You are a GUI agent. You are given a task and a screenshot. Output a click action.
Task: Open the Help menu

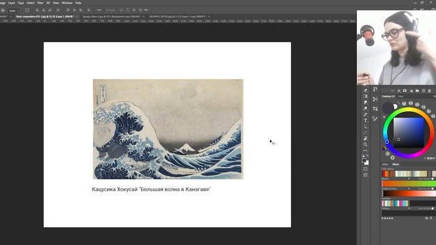[x=78, y=3]
